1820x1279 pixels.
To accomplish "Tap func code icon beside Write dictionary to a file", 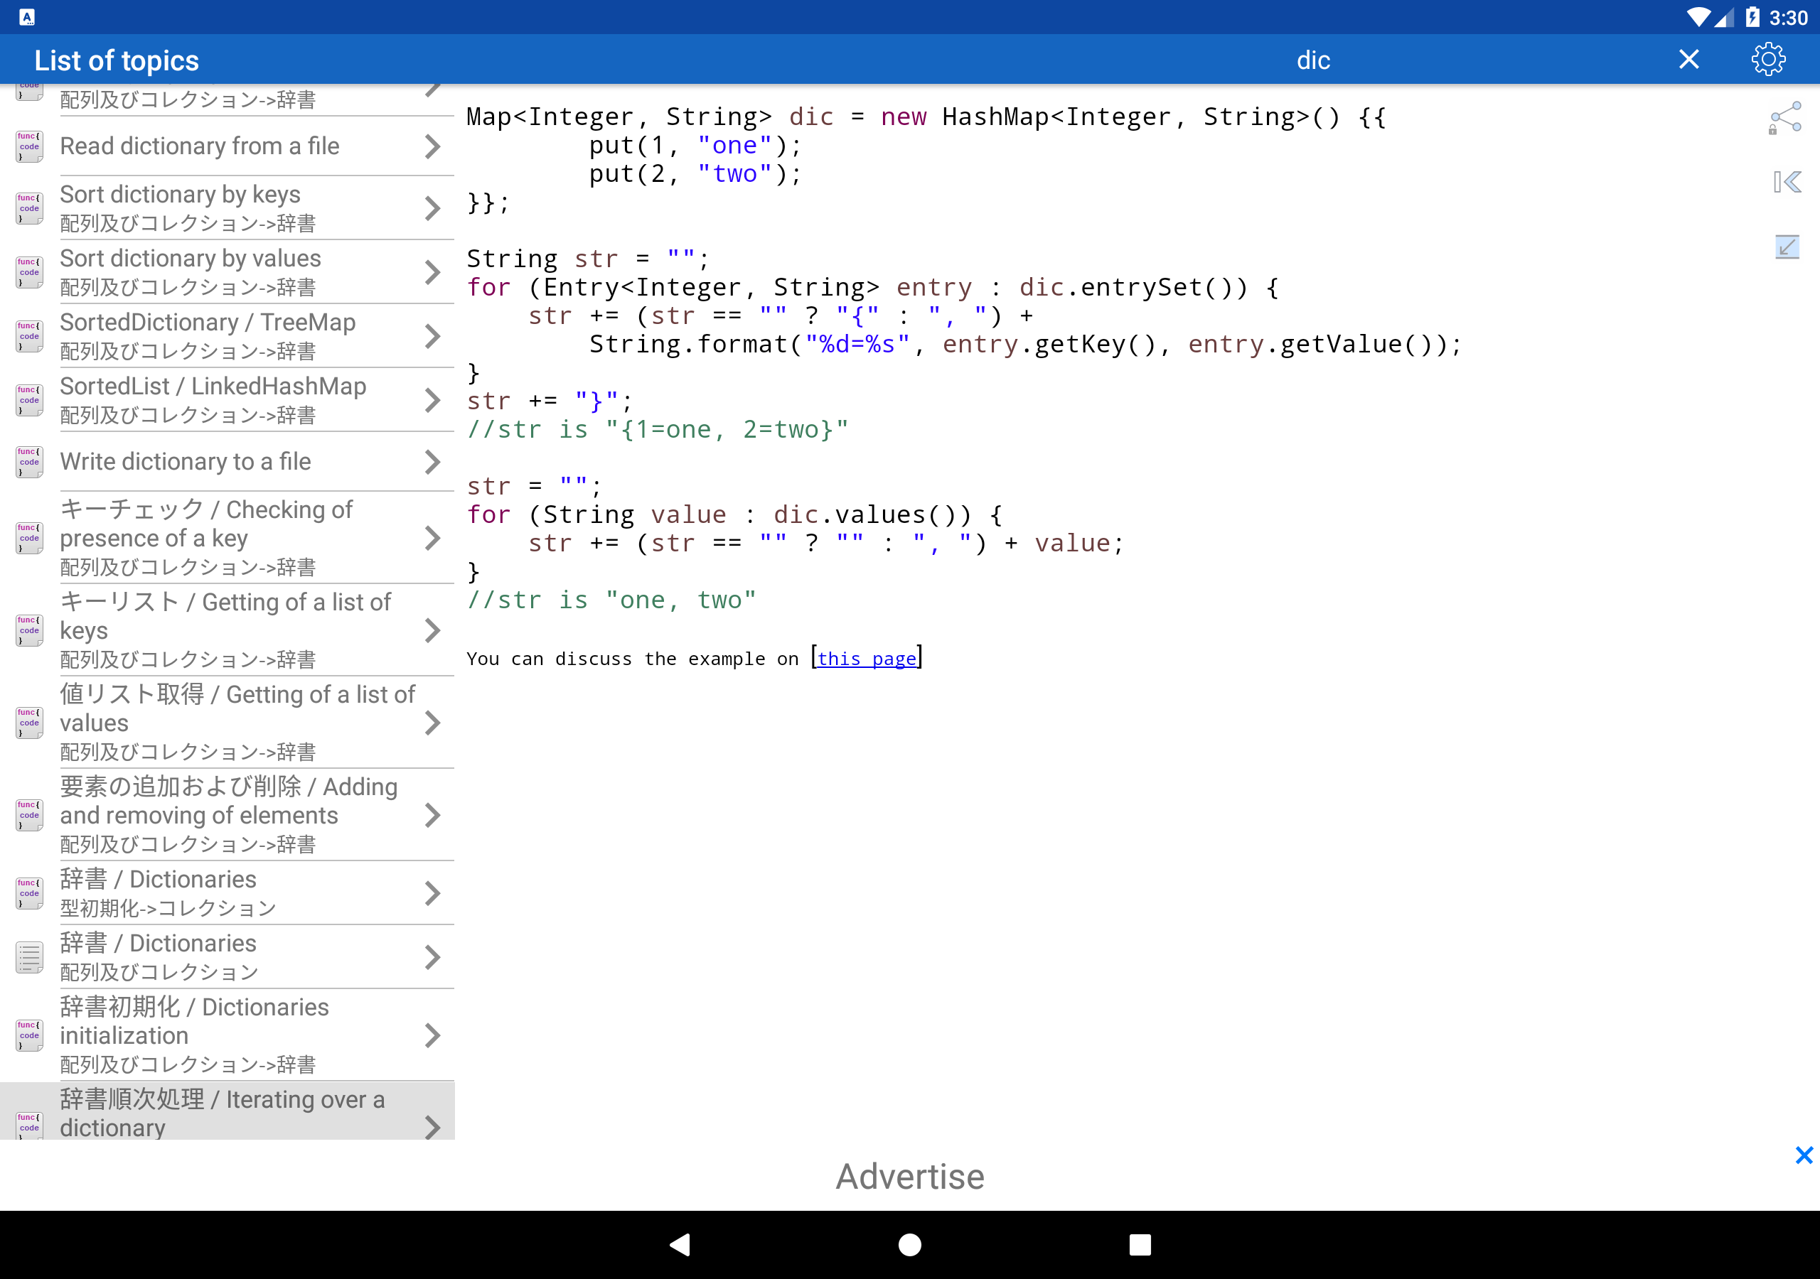I will (x=29, y=462).
